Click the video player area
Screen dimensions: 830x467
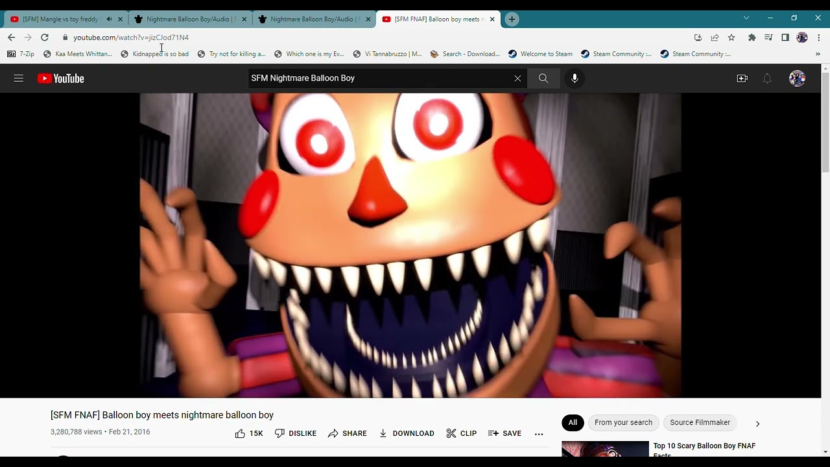pos(410,245)
